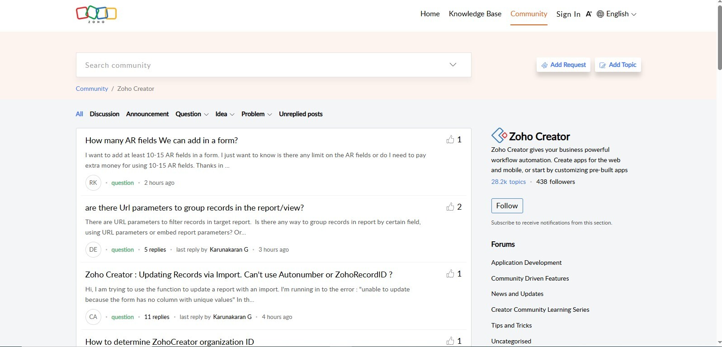Click the DE user avatar
Screen dimensions: 722x347
click(93, 249)
